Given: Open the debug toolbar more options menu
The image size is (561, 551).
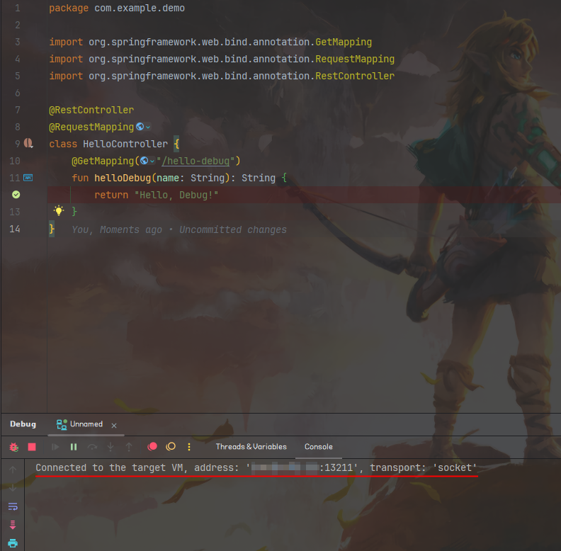Looking at the screenshot, I should pyautogui.click(x=189, y=447).
